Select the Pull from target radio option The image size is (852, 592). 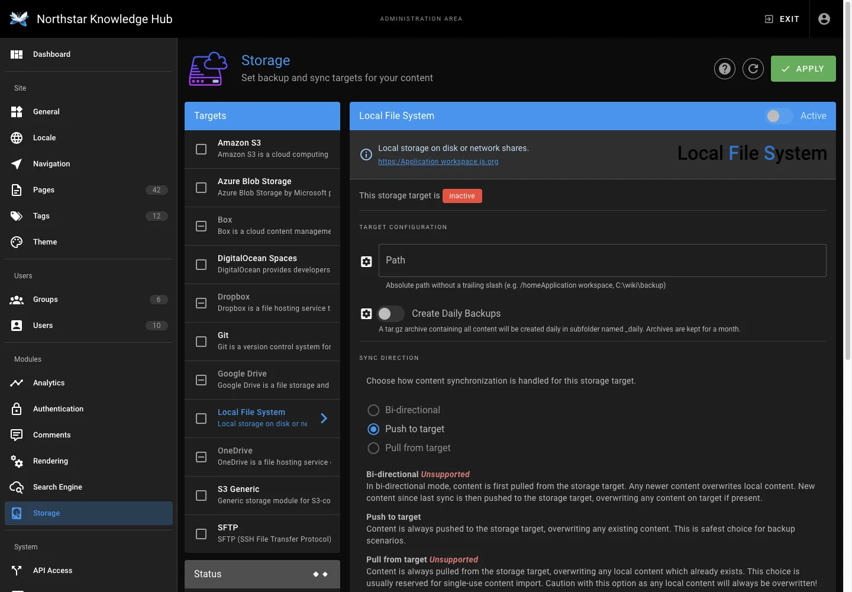click(x=373, y=448)
